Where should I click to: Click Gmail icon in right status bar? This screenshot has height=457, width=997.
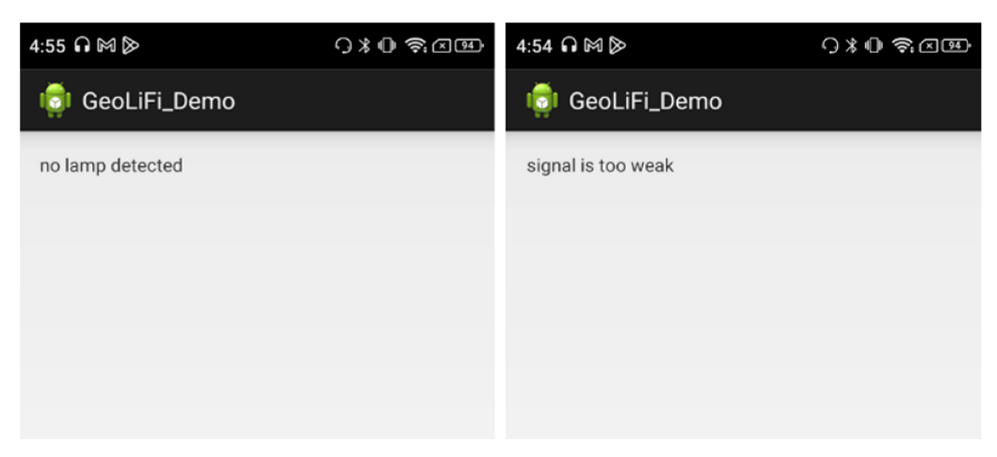[592, 45]
